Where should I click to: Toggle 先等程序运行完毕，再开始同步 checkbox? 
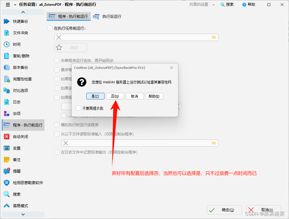point(57,61)
